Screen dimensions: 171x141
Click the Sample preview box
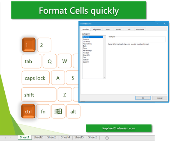click(x=137, y=39)
